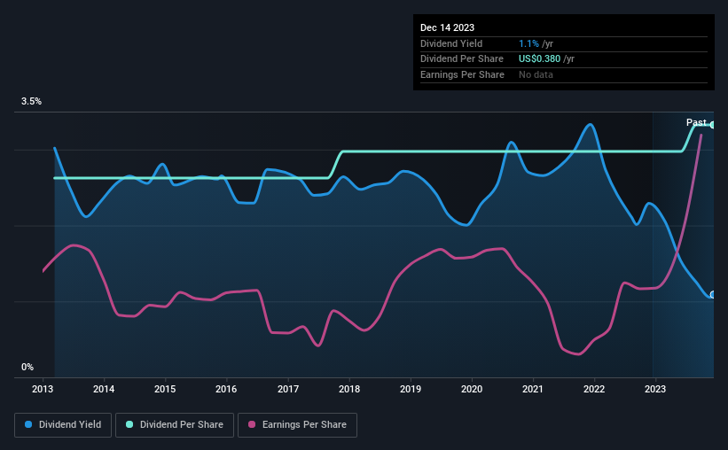Click the teal Dividend Per Share legend dot
The image size is (728, 450).
pos(129,424)
